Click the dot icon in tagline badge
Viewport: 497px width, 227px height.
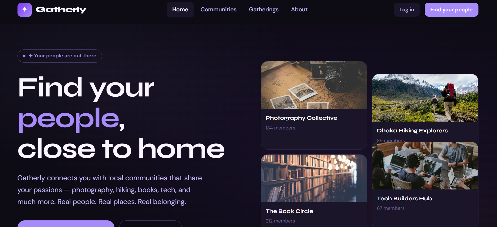(x=24, y=56)
